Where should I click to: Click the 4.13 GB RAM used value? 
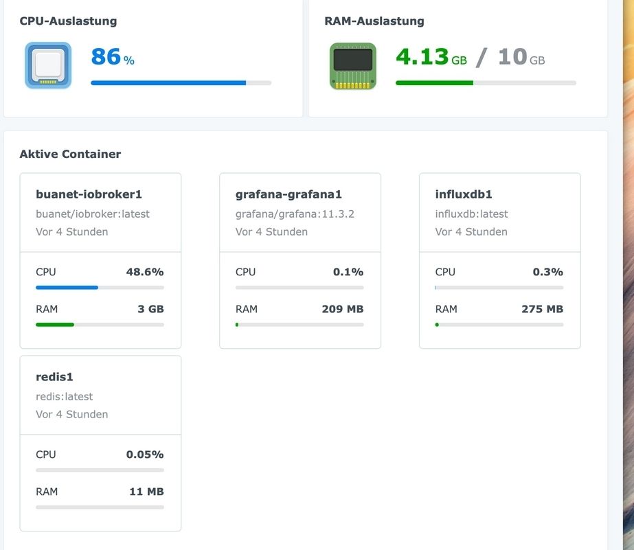[431, 57]
